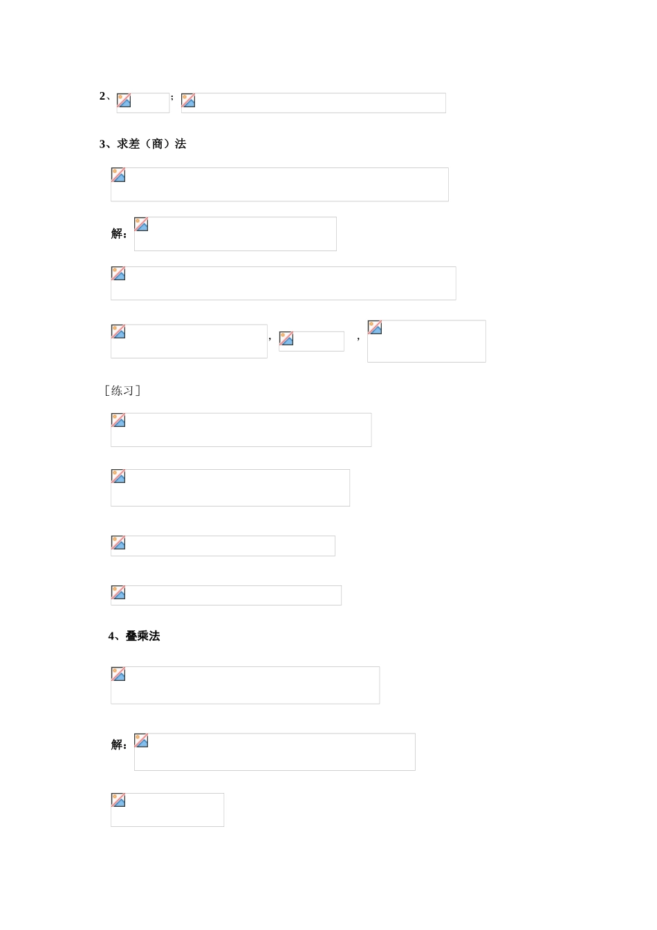Click the small placeholder between the two commas
The image size is (657, 930).
point(311,341)
